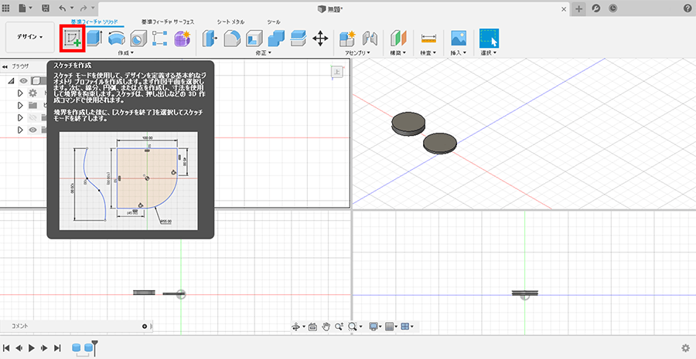Collapse the root component in browser
This screenshot has height=359, width=696.
(11, 80)
